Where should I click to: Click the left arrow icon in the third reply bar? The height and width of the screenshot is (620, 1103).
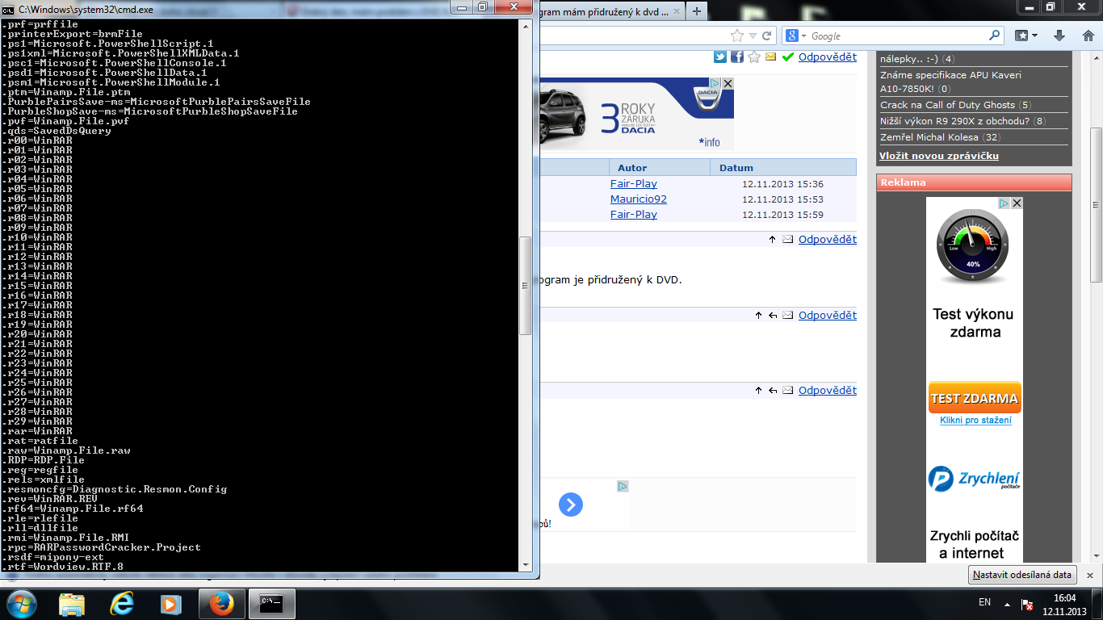(x=773, y=391)
